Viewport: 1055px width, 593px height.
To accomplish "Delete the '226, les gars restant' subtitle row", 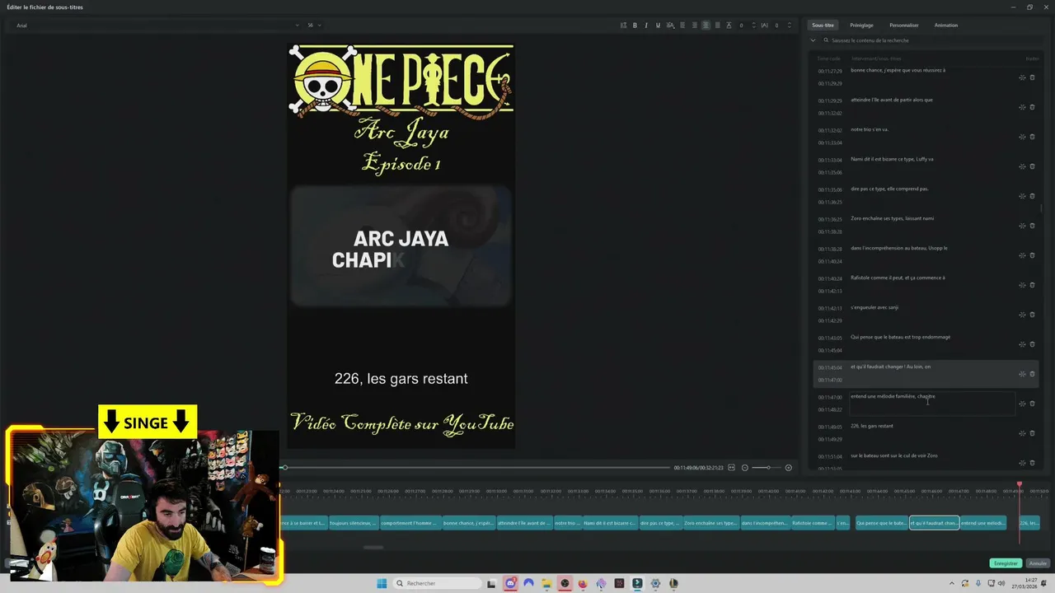I will (x=1032, y=433).
